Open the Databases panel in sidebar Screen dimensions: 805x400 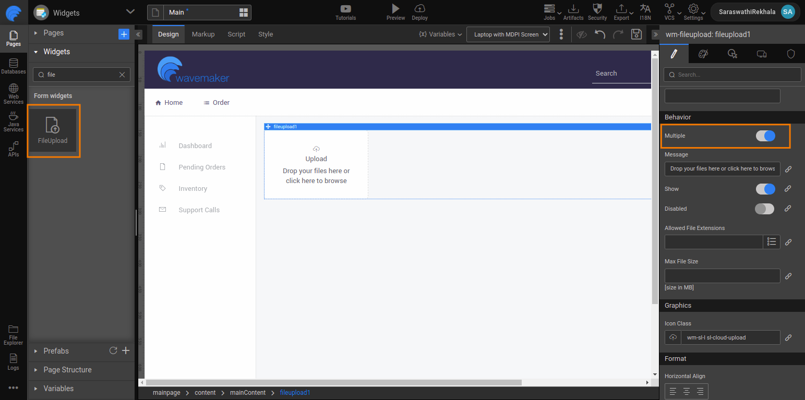[14, 66]
